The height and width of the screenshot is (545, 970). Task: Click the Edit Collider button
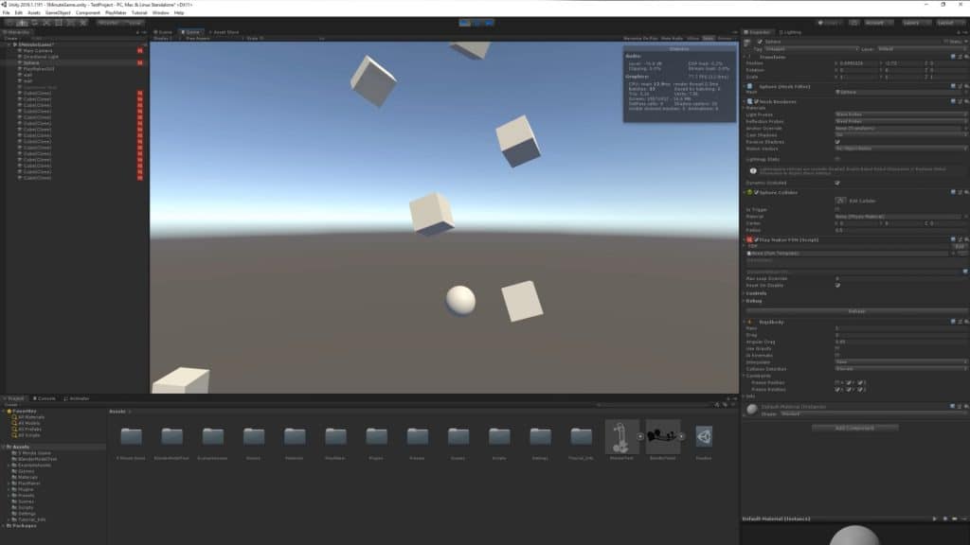pyautogui.click(x=840, y=201)
